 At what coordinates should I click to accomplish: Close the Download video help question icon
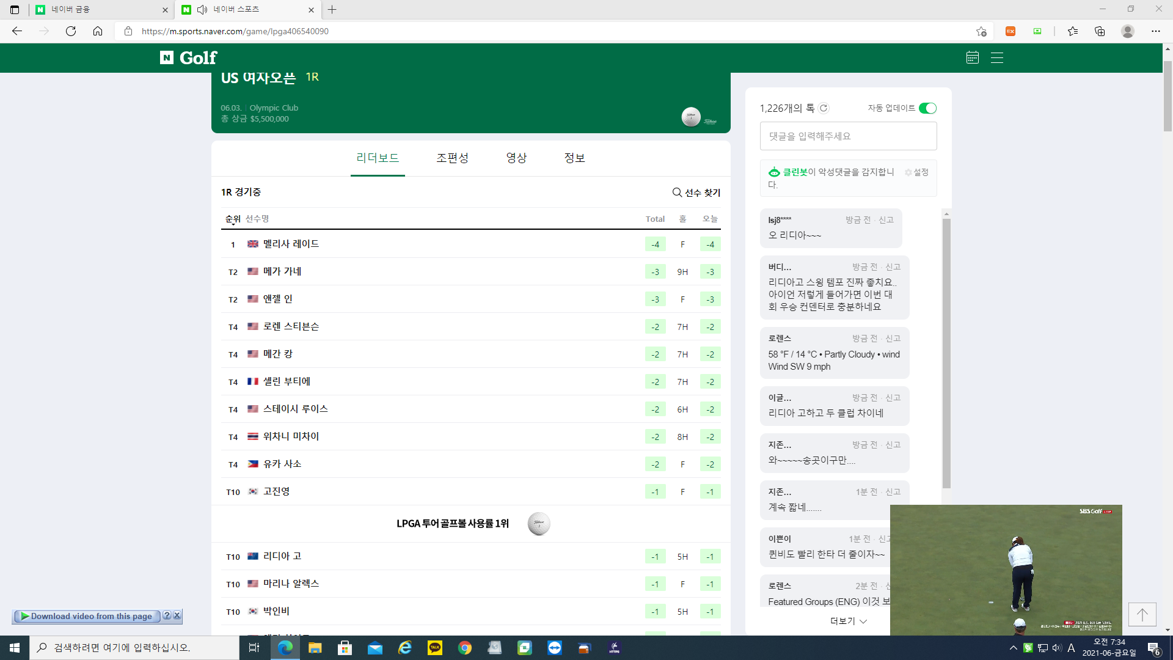click(x=167, y=616)
